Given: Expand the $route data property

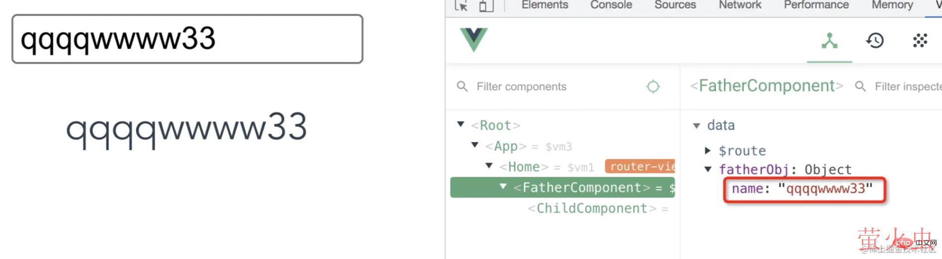Looking at the screenshot, I should pyautogui.click(x=708, y=150).
